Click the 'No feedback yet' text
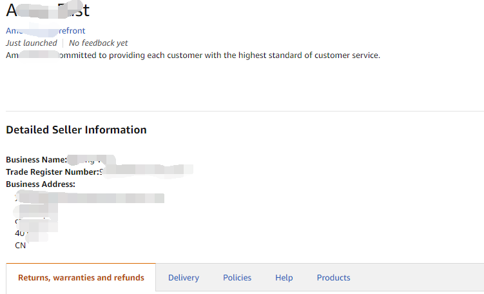 (99, 43)
